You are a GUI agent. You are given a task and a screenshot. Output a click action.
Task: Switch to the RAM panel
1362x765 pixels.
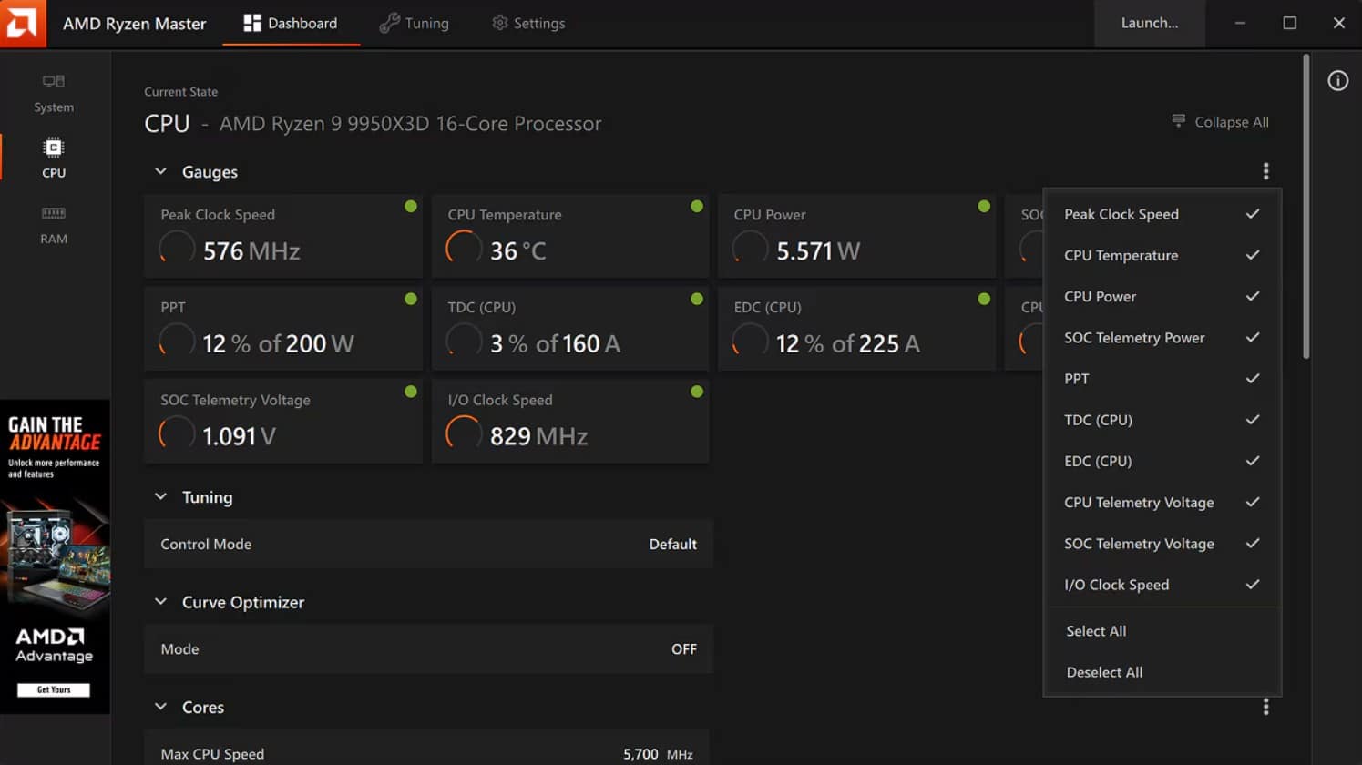point(54,227)
